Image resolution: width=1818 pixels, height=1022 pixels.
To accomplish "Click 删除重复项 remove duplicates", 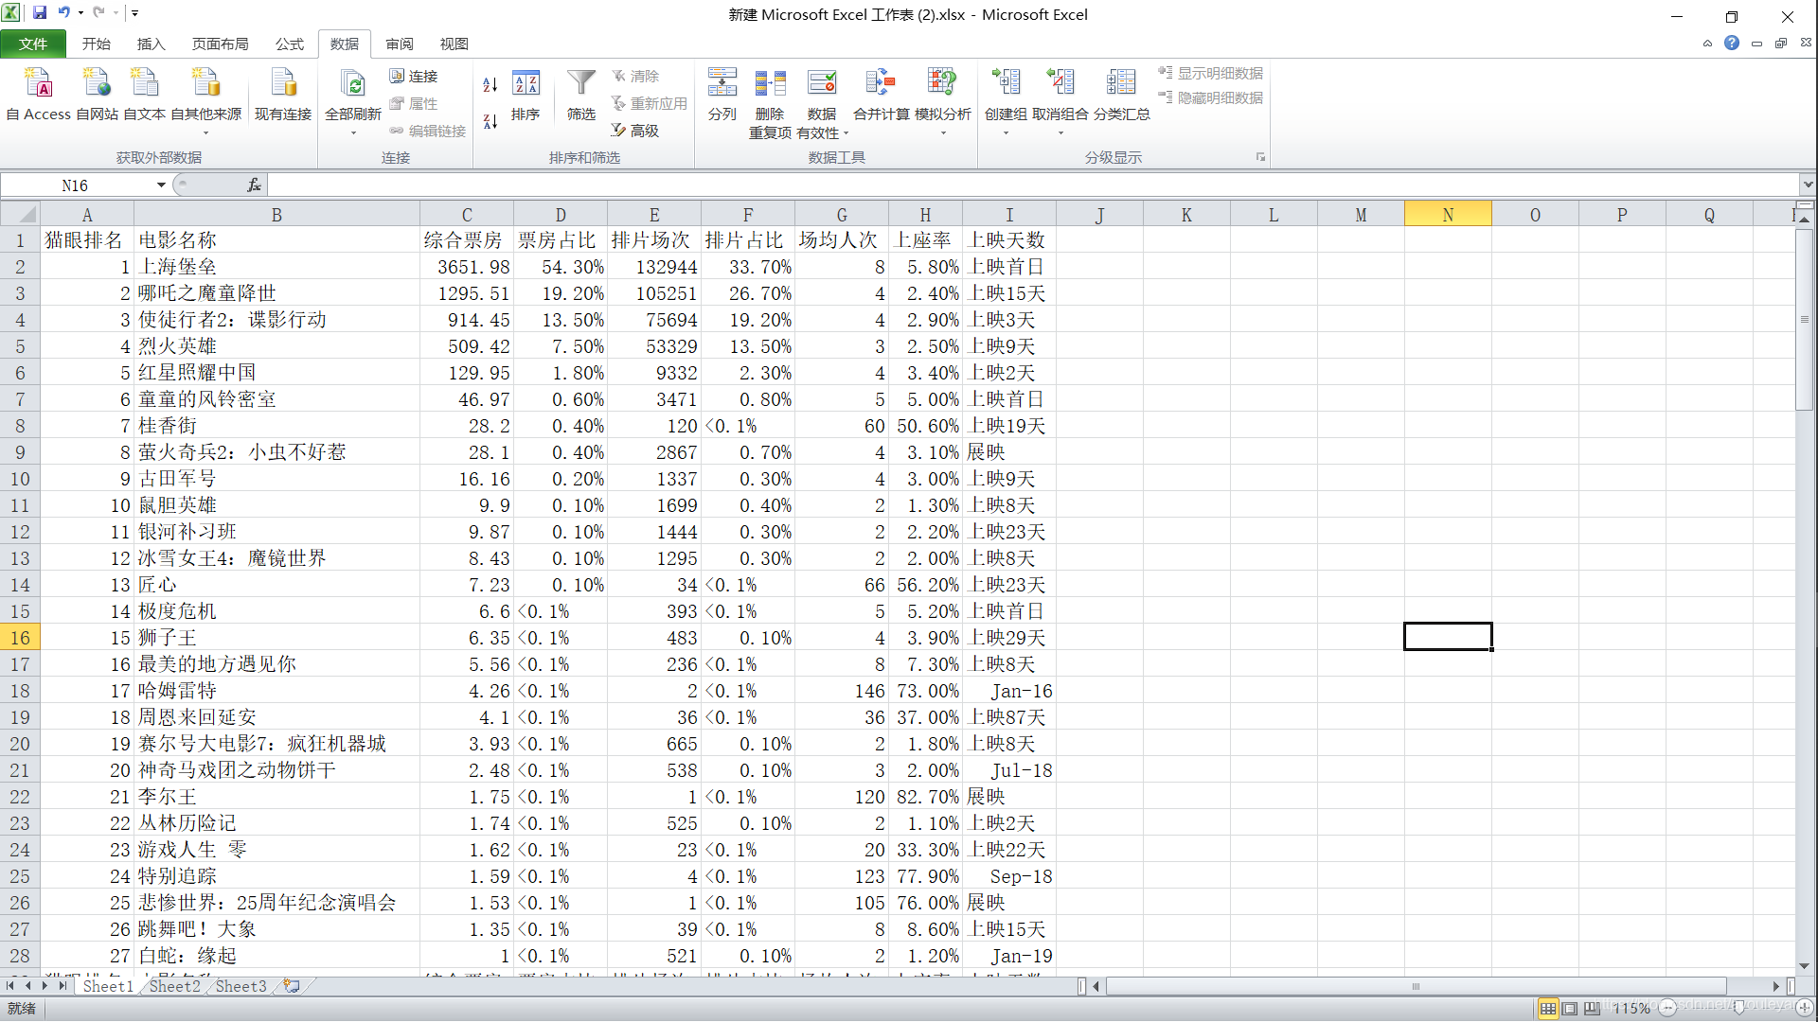I will coord(770,102).
